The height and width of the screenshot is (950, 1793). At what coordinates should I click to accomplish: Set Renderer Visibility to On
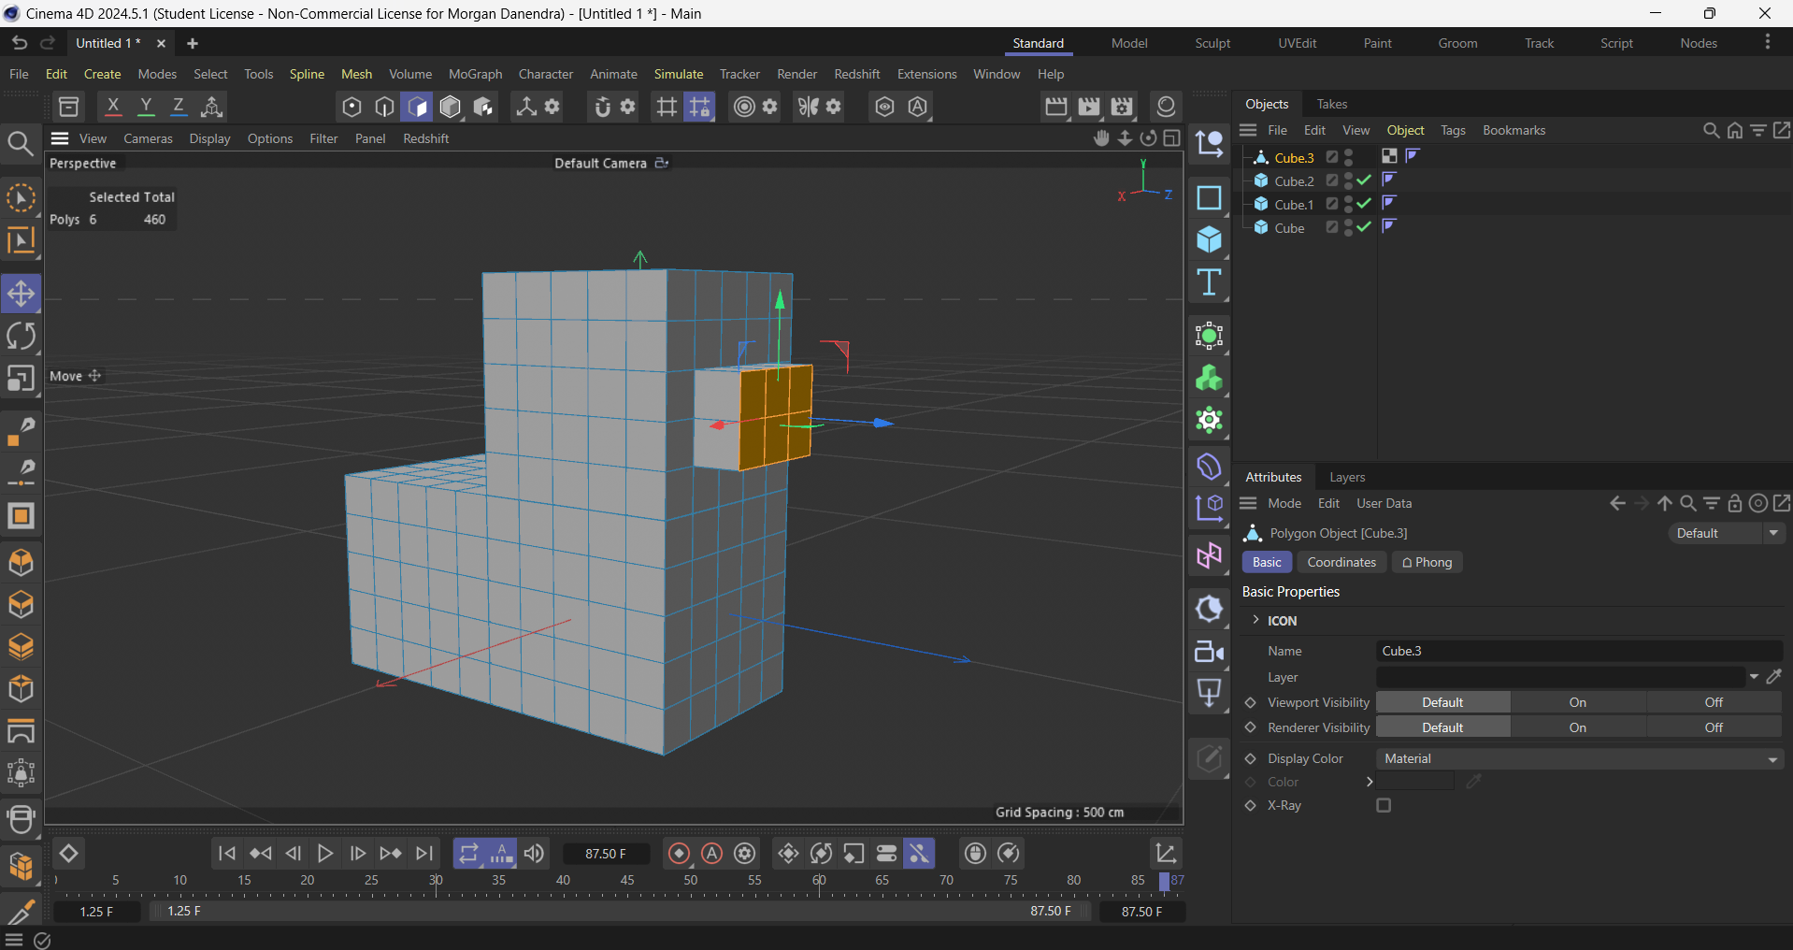(1577, 727)
